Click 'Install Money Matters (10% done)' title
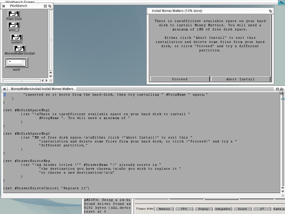 click(x=177, y=11)
